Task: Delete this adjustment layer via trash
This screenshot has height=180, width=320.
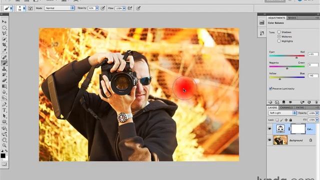Action: click(x=316, y=102)
